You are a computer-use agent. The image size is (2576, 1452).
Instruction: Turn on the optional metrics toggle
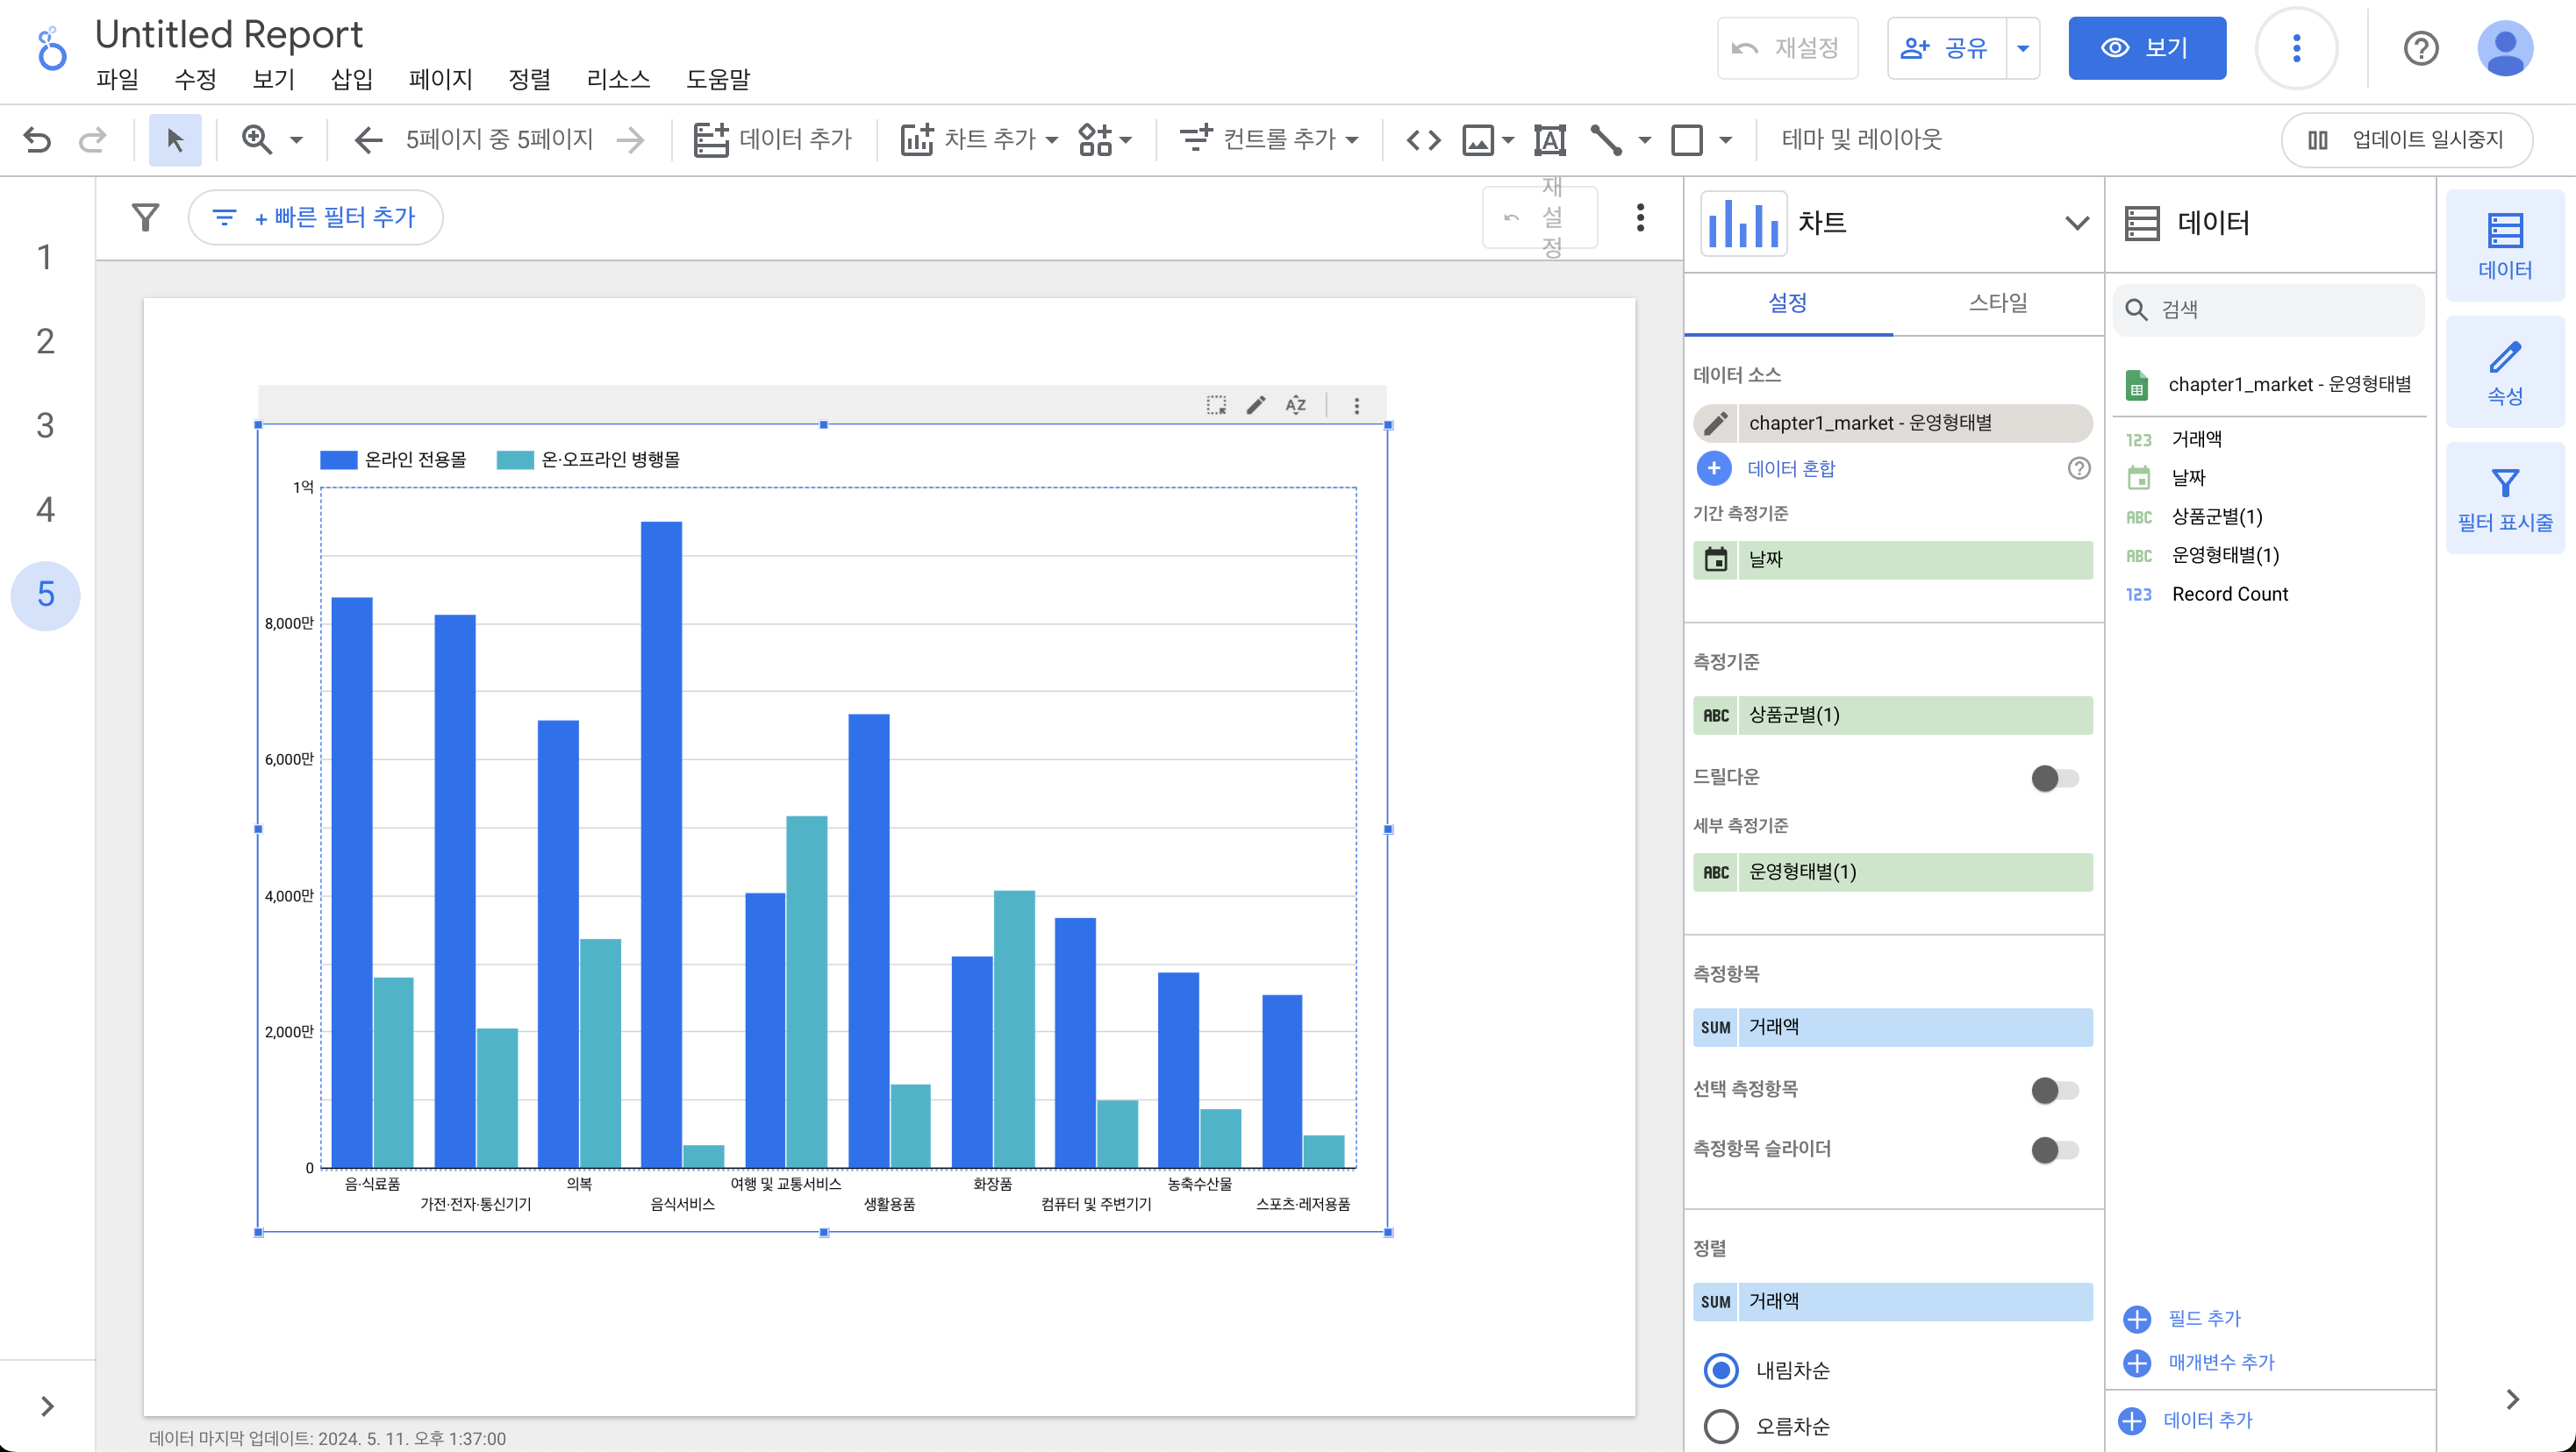point(2054,1089)
